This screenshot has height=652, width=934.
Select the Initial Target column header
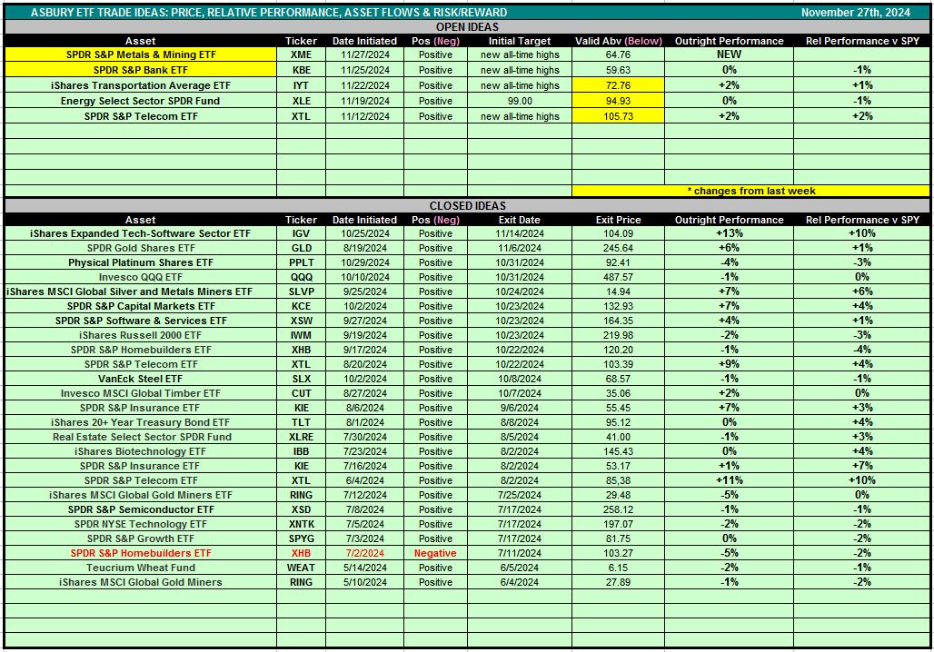coord(520,41)
